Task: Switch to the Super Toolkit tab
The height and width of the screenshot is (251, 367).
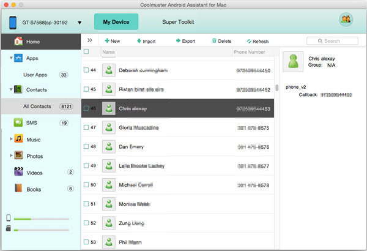Action: click(178, 21)
